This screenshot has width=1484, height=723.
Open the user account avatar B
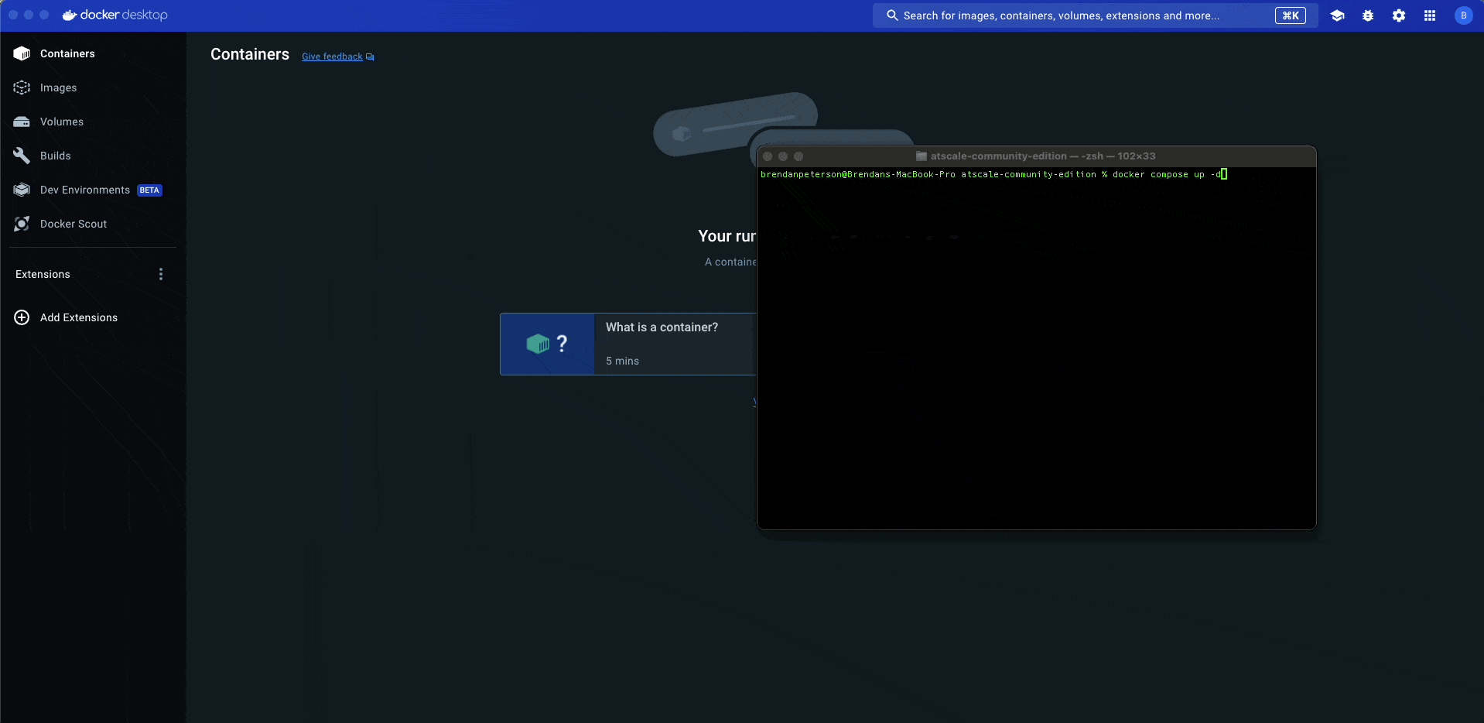click(1463, 15)
